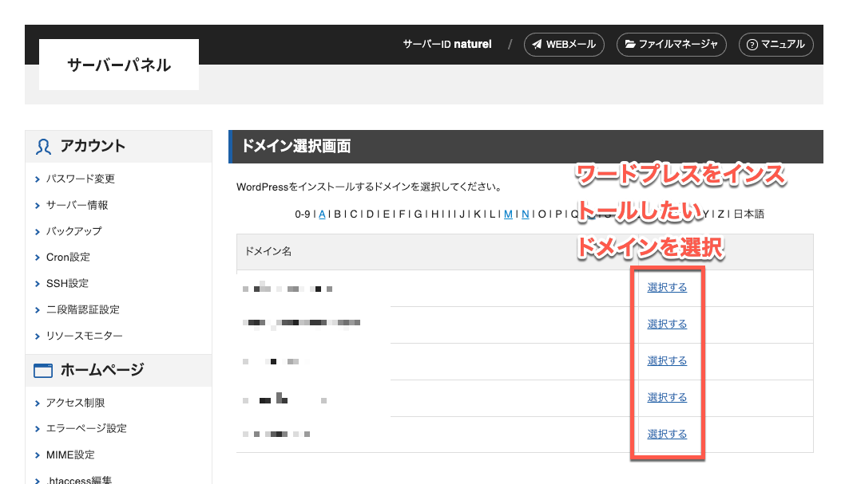
Task: Click 選択する for the last domain
Action: [667, 435]
